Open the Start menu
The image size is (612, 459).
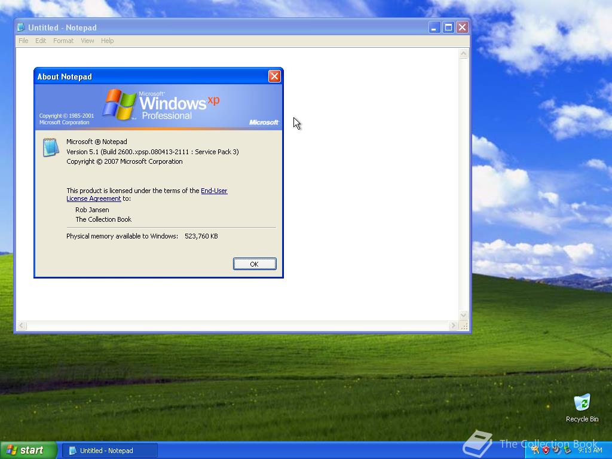tap(28, 451)
